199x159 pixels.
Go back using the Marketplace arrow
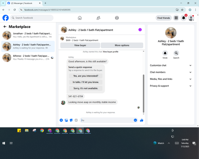click(x=5, y=27)
